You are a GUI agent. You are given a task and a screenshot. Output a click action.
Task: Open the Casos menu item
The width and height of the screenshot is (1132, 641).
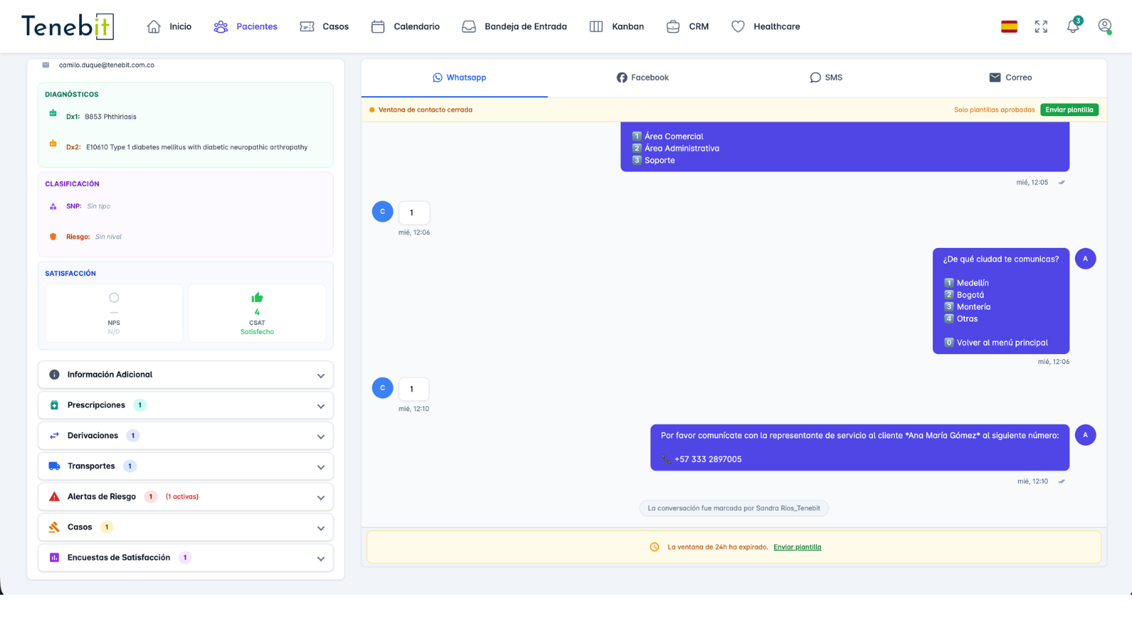324,26
